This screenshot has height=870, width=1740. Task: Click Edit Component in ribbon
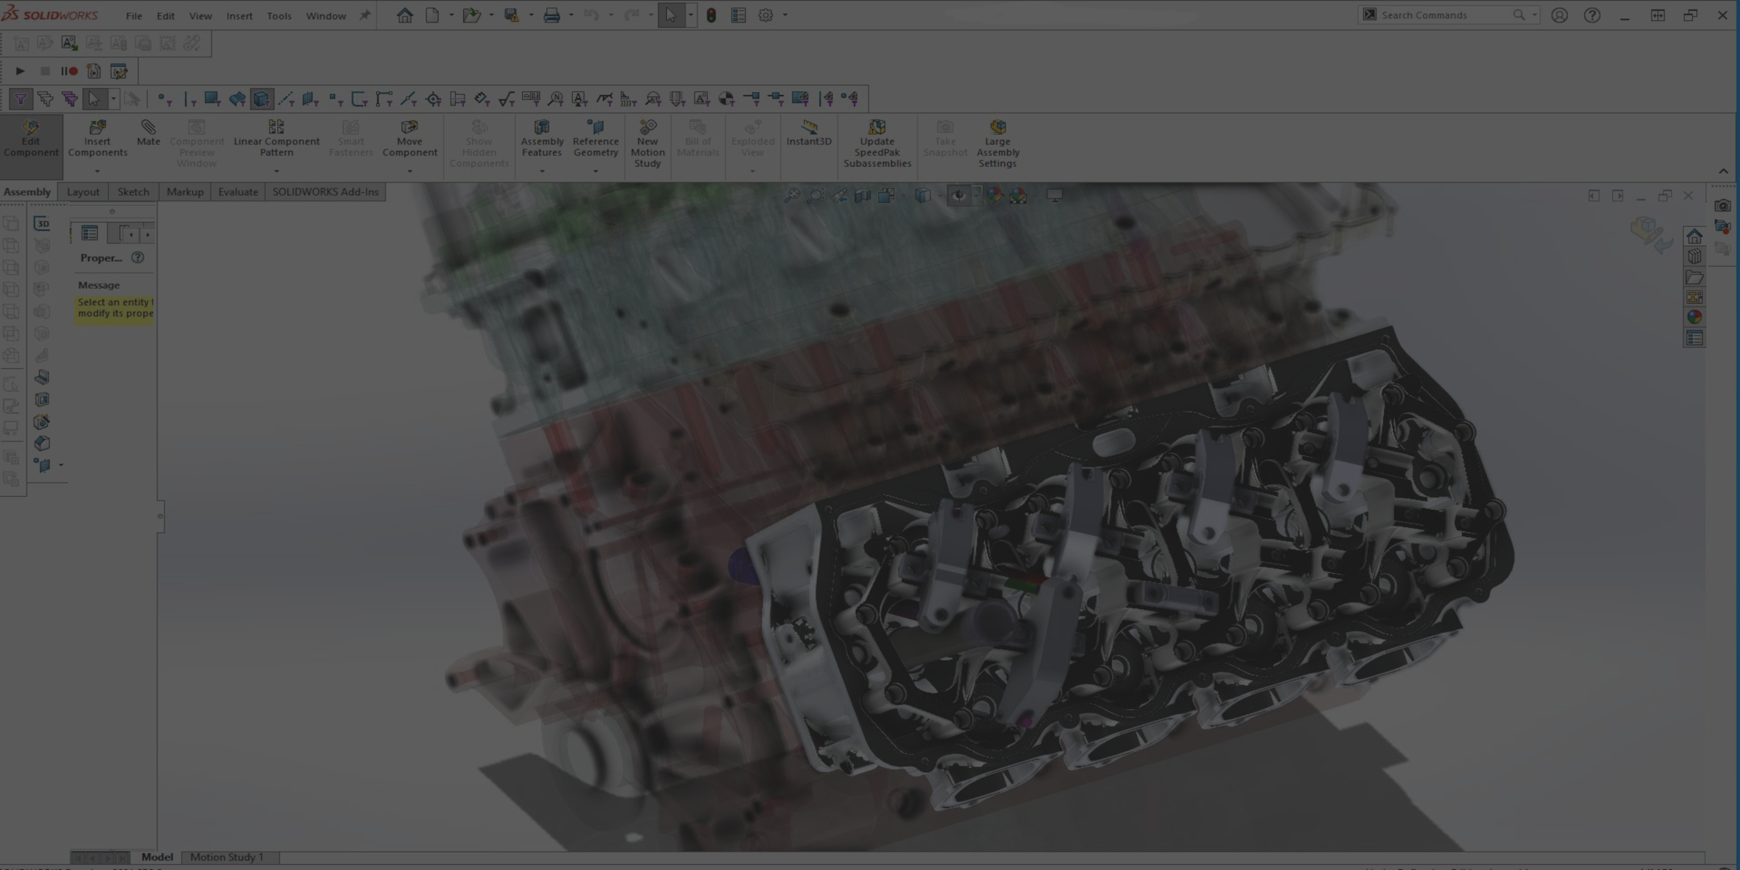(x=30, y=138)
